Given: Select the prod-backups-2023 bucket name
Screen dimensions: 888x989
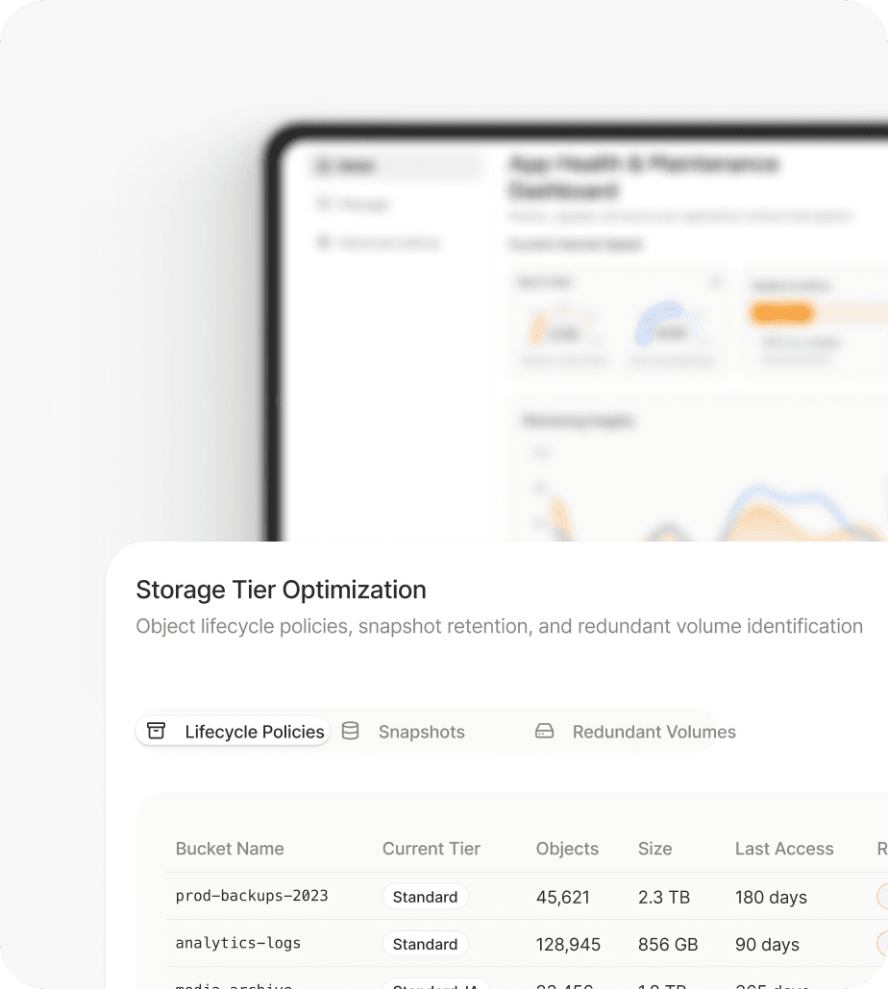Looking at the screenshot, I should [252, 896].
